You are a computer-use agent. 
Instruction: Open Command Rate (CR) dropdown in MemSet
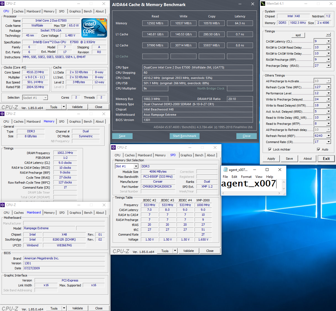[329, 142]
